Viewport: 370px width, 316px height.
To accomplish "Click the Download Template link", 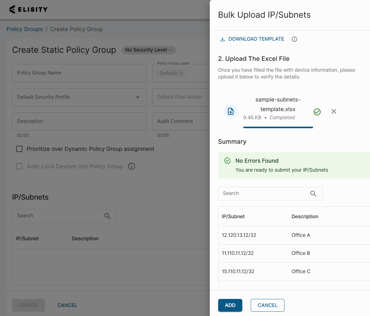I will pos(256,39).
